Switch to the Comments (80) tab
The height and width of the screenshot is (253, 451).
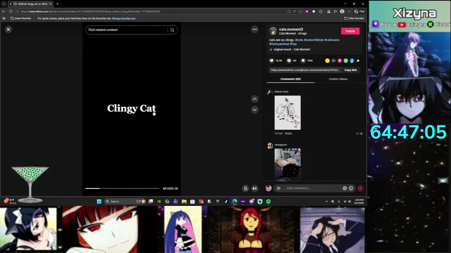[x=291, y=79]
